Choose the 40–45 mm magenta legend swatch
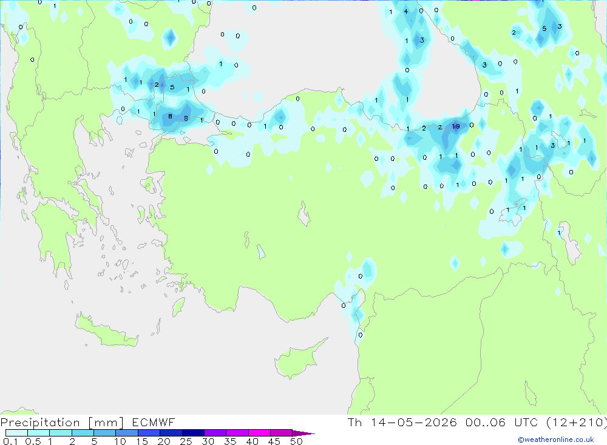607x445 pixels. coord(259,433)
